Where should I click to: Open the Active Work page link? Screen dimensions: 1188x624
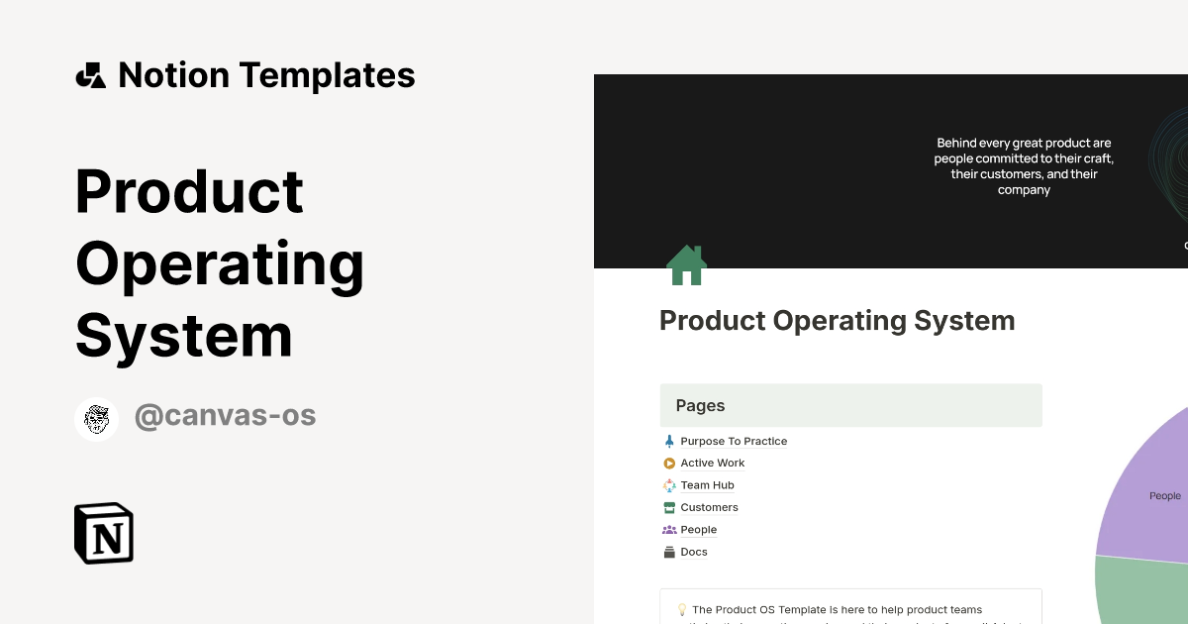pyautogui.click(x=712, y=463)
